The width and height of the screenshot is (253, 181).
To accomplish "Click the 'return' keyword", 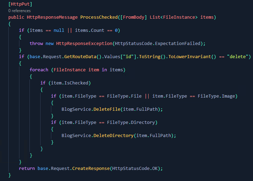I will [27, 169].
